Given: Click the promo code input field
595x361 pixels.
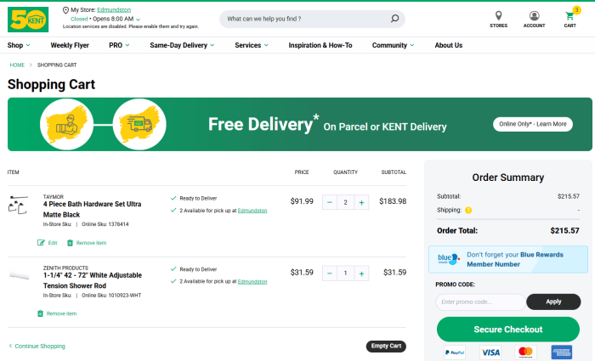Looking at the screenshot, I should pyautogui.click(x=480, y=302).
